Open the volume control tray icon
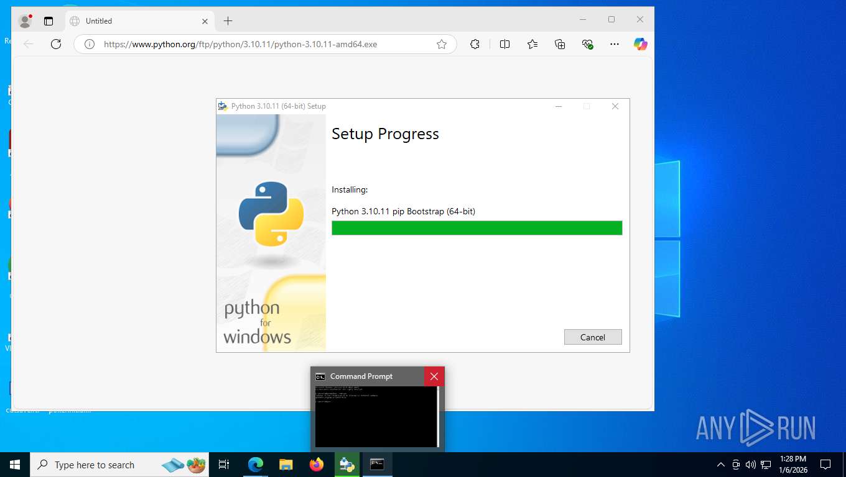Screen dimensions: 846x477 (751, 465)
